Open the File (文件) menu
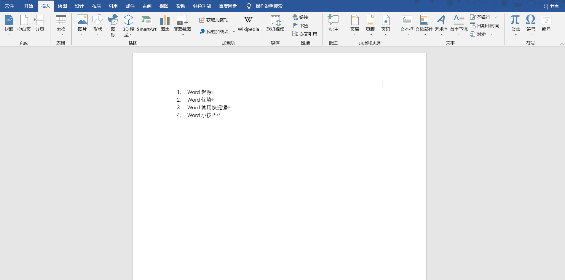The image size is (565, 280). (9, 6)
